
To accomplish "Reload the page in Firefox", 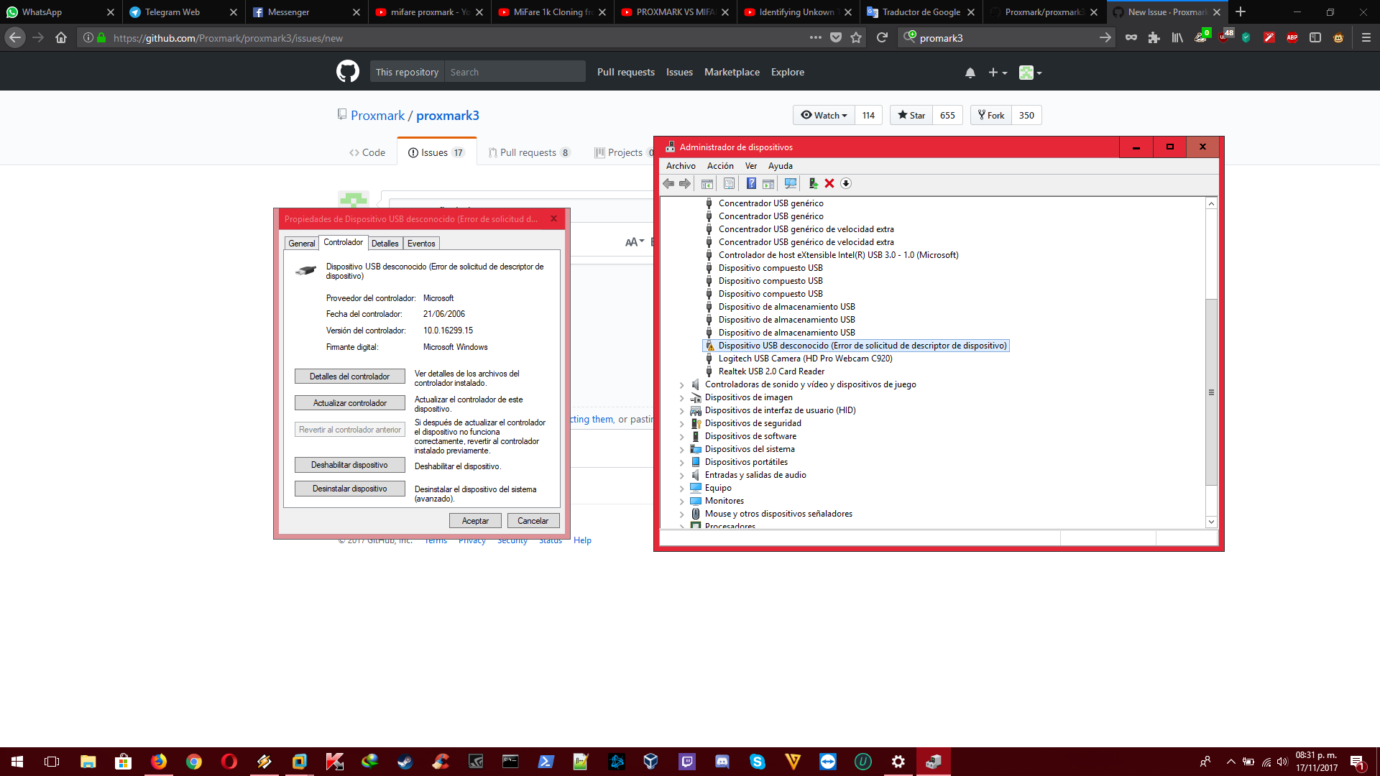I will pos(882,38).
